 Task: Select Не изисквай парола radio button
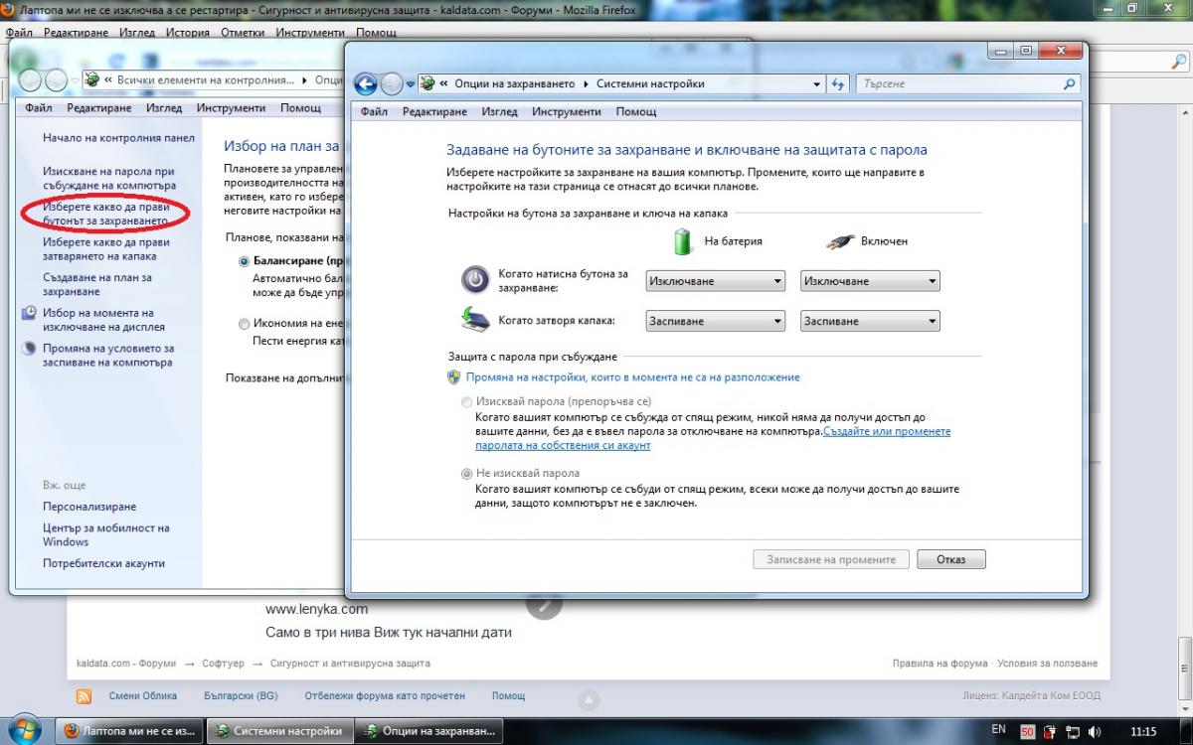[467, 474]
